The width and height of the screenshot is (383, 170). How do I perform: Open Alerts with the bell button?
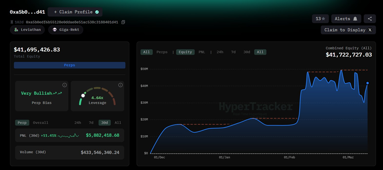tap(346, 19)
